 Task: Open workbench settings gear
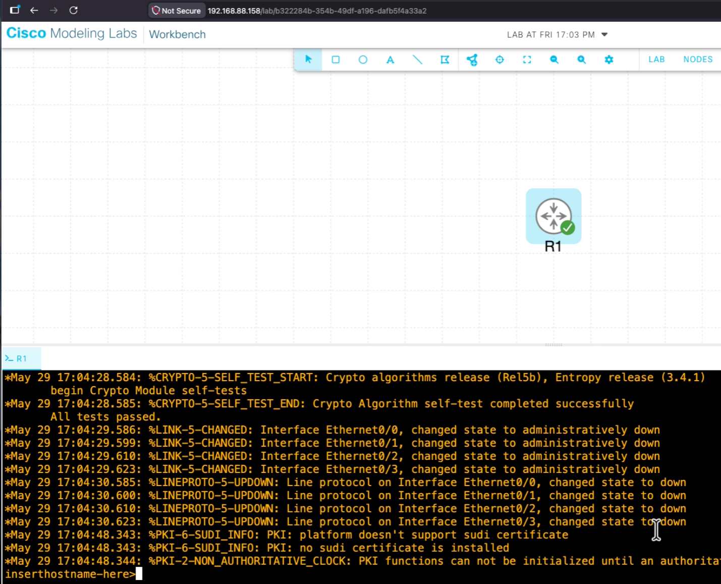(x=609, y=60)
